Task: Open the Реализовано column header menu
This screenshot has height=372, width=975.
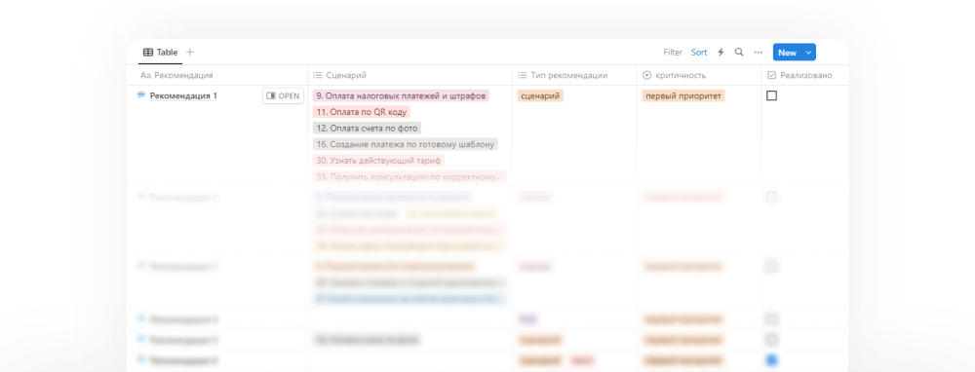Action: [804, 75]
